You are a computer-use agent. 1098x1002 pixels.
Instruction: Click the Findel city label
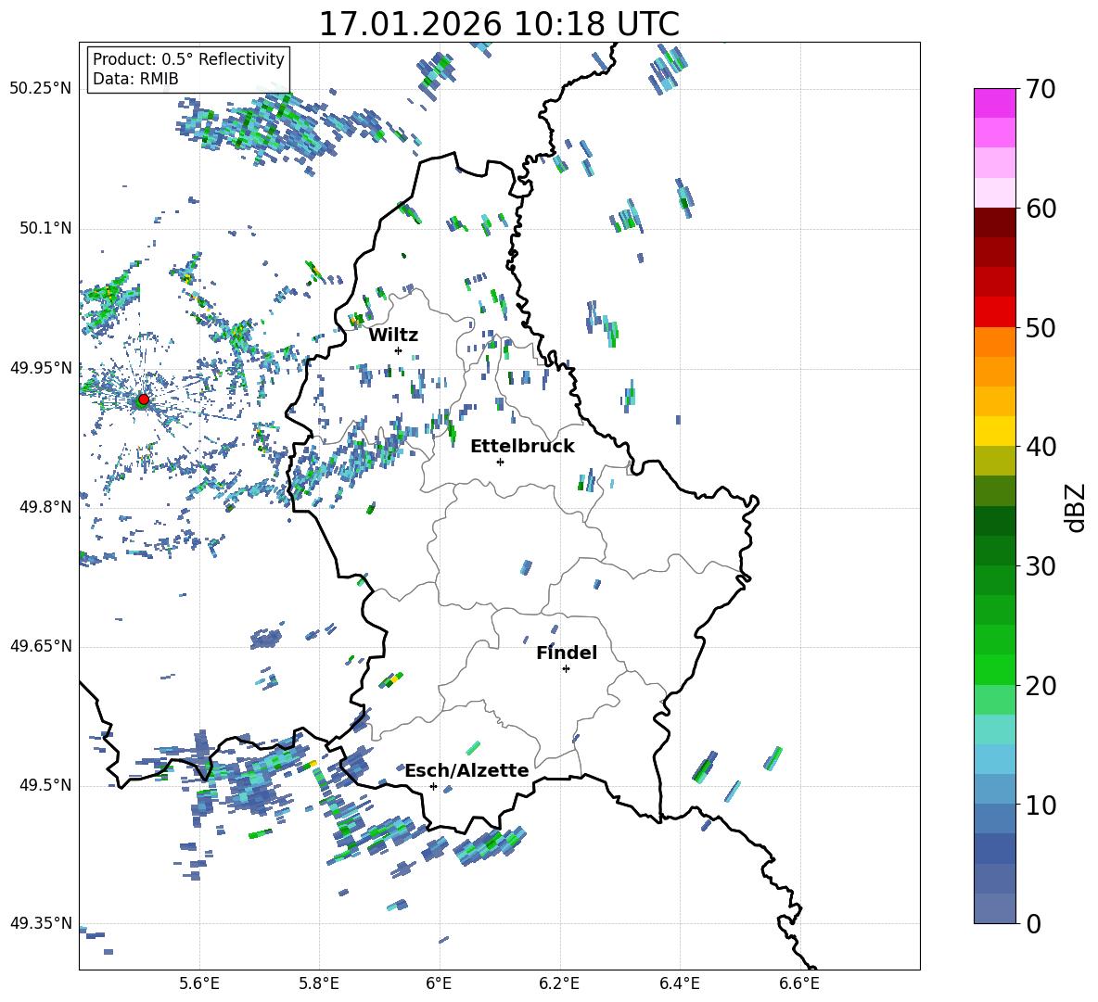point(567,653)
